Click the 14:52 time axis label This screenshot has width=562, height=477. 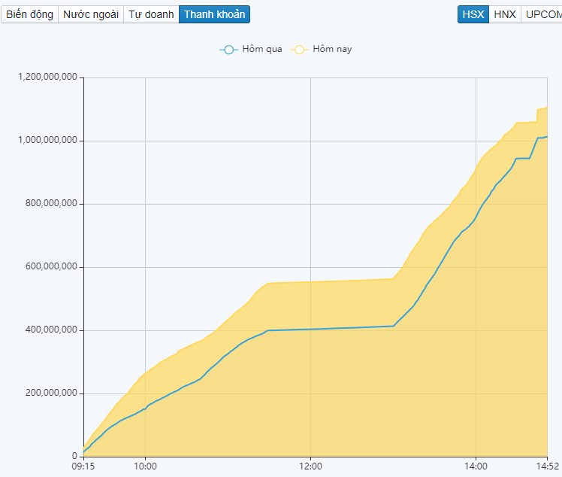(548, 466)
